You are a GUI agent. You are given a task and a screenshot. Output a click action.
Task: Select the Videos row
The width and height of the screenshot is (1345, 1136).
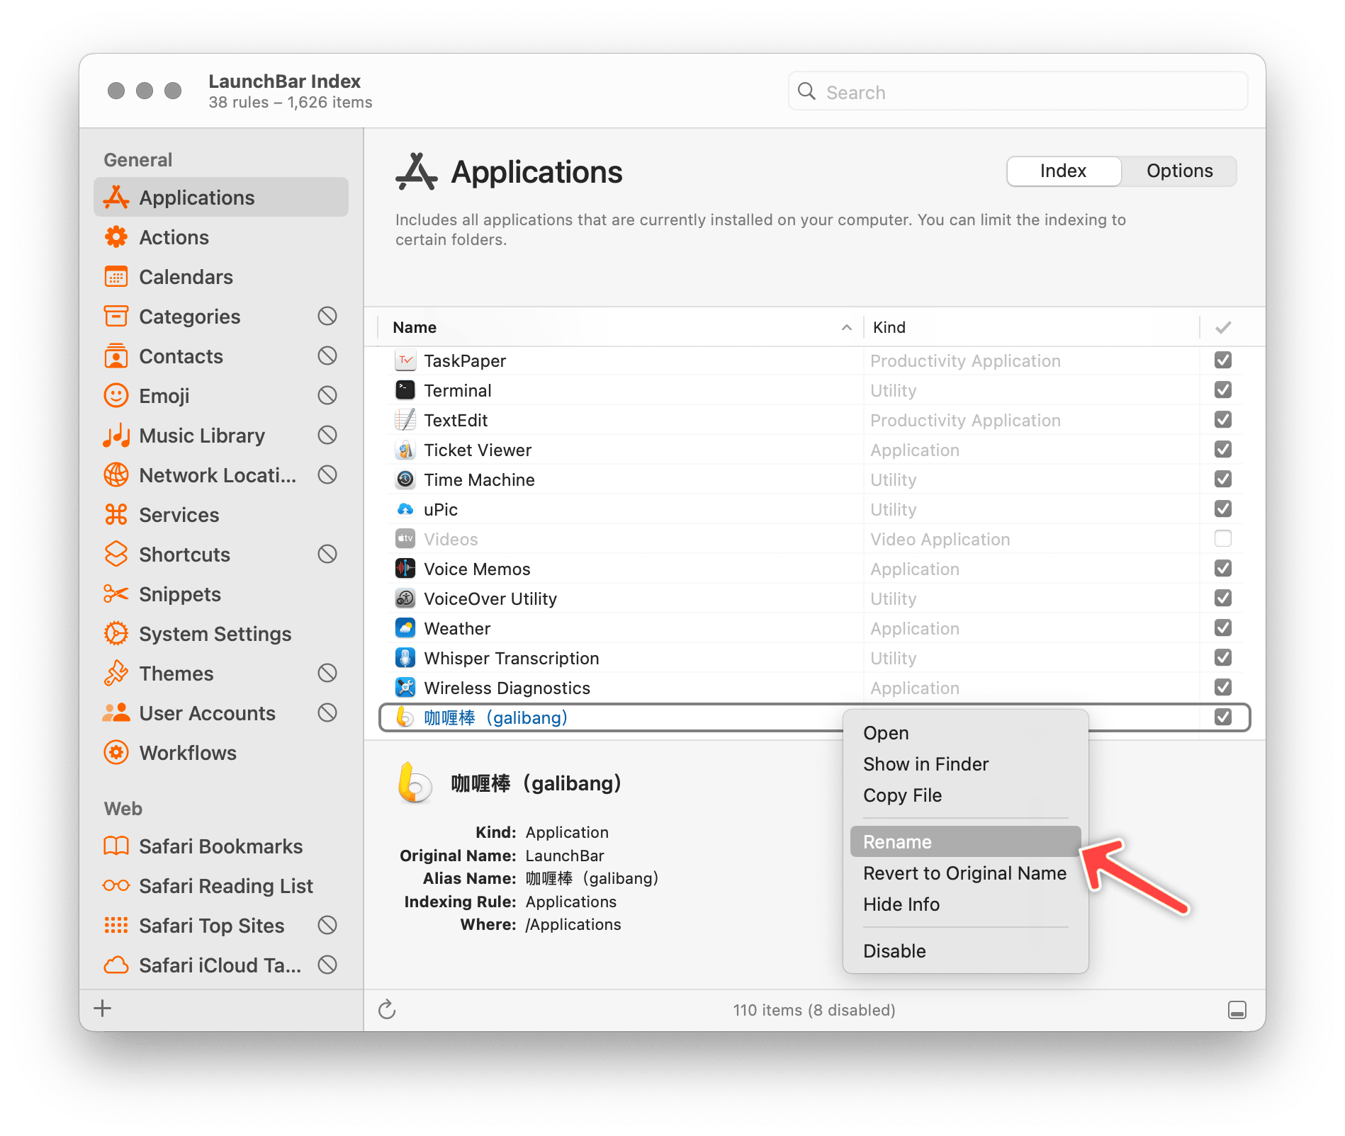[x=814, y=539]
